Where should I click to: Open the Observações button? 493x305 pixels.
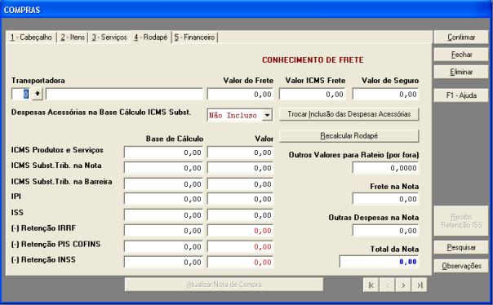[x=461, y=266]
